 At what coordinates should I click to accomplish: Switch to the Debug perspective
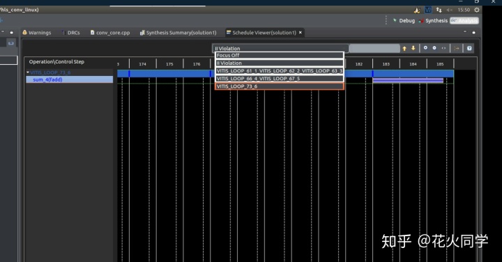pos(404,20)
